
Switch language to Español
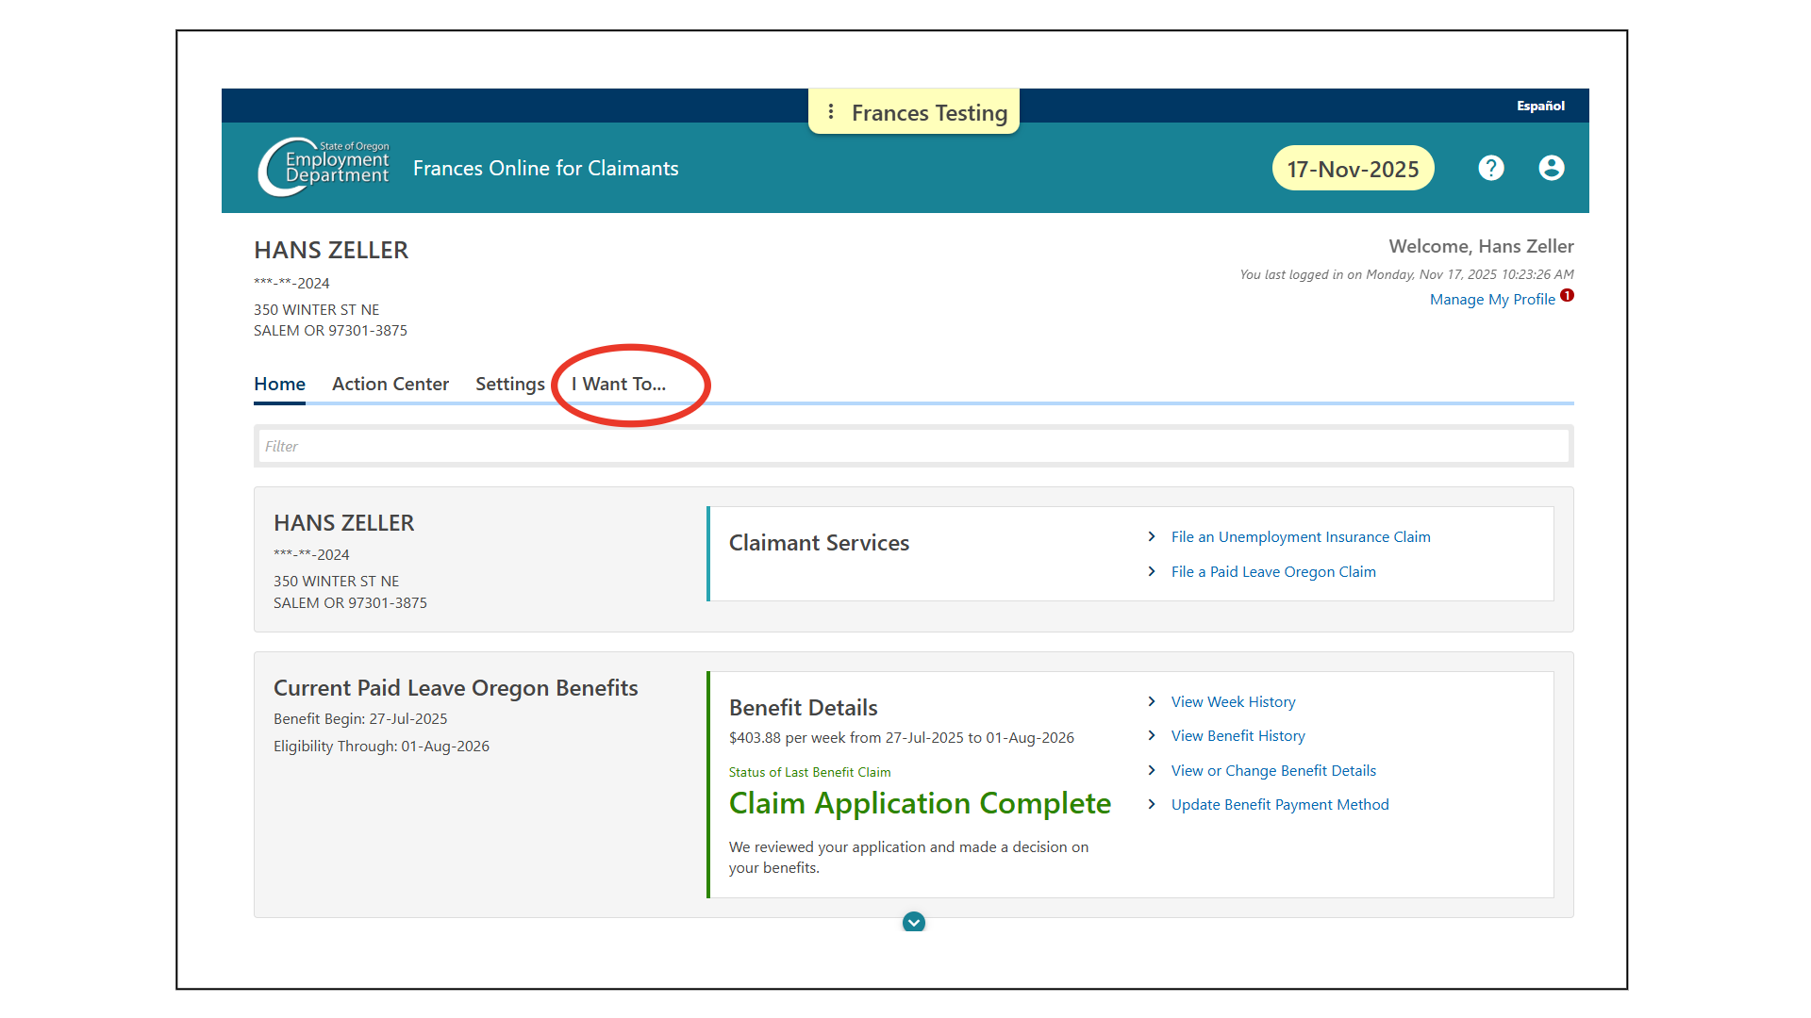pyautogui.click(x=1540, y=106)
